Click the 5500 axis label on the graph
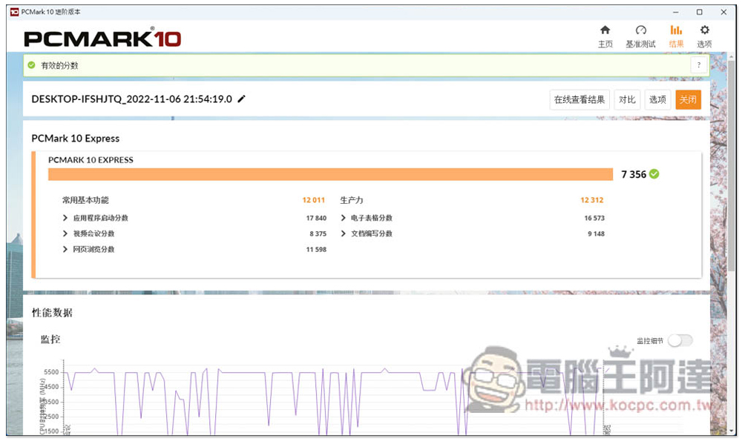The image size is (742, 441). (x=51, y=372)
